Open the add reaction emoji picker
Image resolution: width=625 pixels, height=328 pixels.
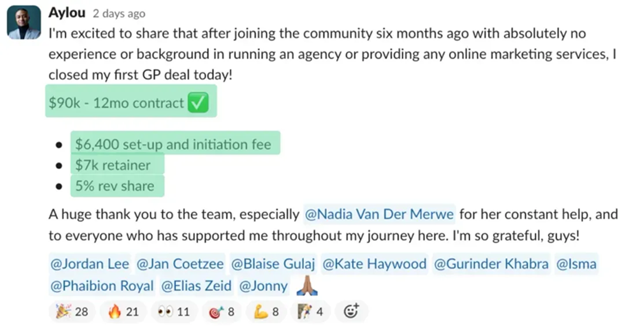[351, 312]
